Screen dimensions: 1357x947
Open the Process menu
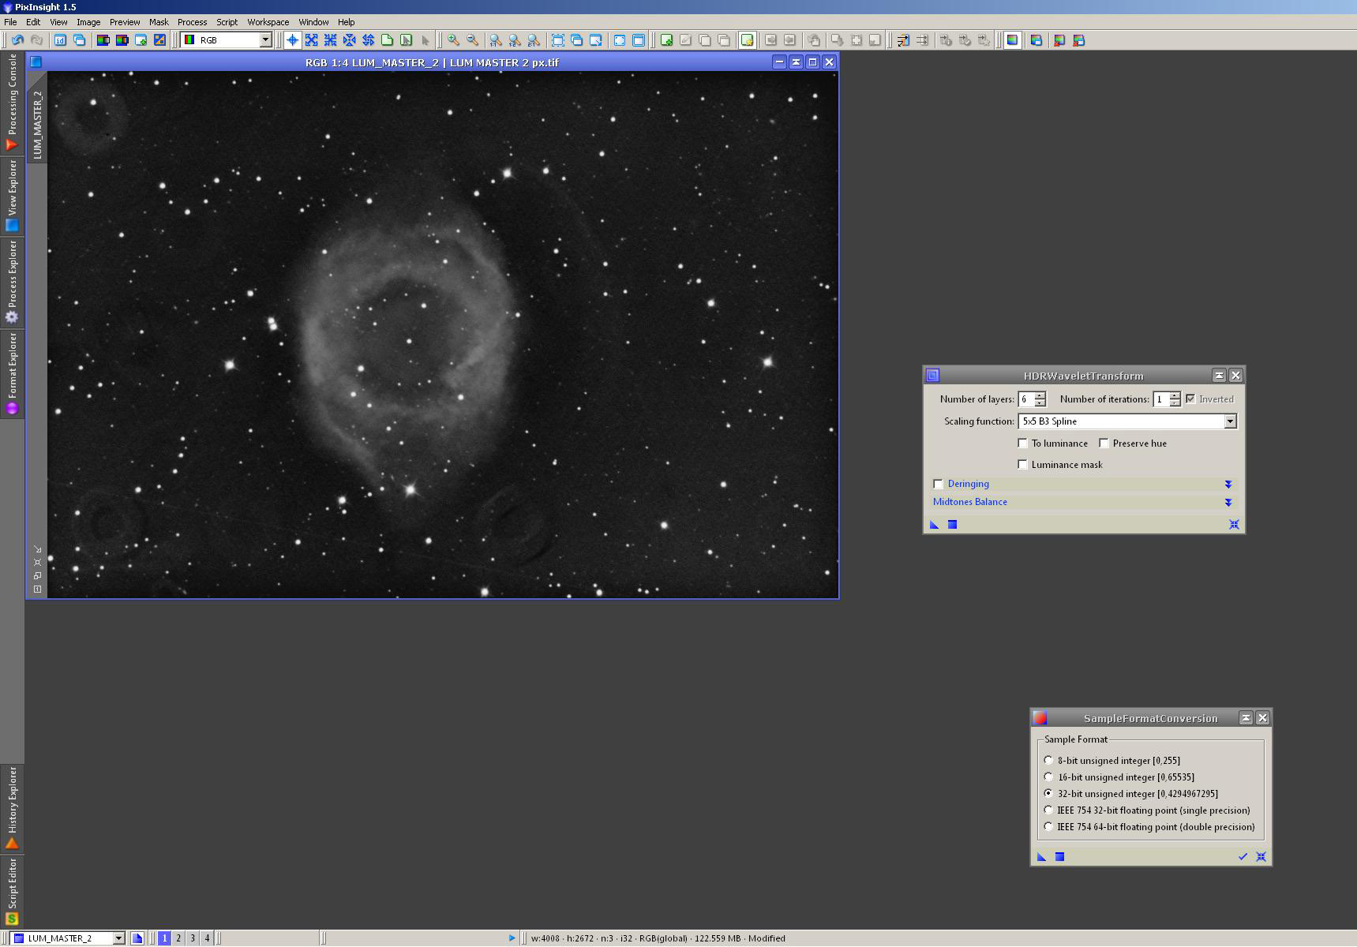click(192, 22)
